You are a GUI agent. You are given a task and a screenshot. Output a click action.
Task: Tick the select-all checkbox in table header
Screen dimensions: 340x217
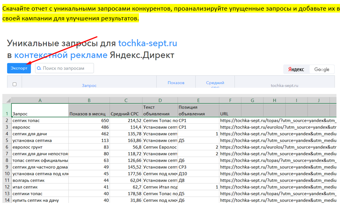tap(14, 84)
